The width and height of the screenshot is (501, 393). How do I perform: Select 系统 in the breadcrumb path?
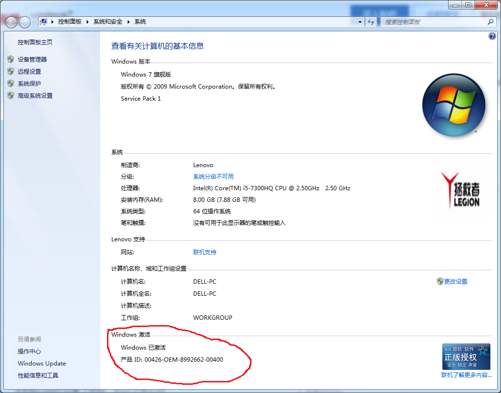pos(140,22)
